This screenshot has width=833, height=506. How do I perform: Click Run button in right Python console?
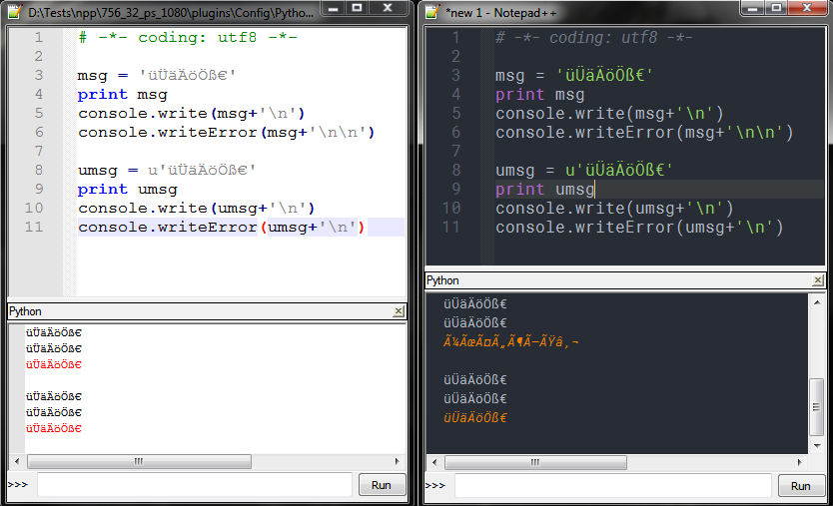point(801,486)
